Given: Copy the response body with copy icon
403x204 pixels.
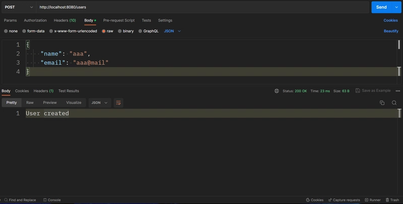Looking at the screenshot, I should click(382, 103).
